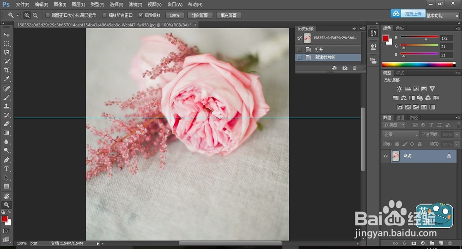
Task: Open the 图像(I) menu
Action: 60,5
